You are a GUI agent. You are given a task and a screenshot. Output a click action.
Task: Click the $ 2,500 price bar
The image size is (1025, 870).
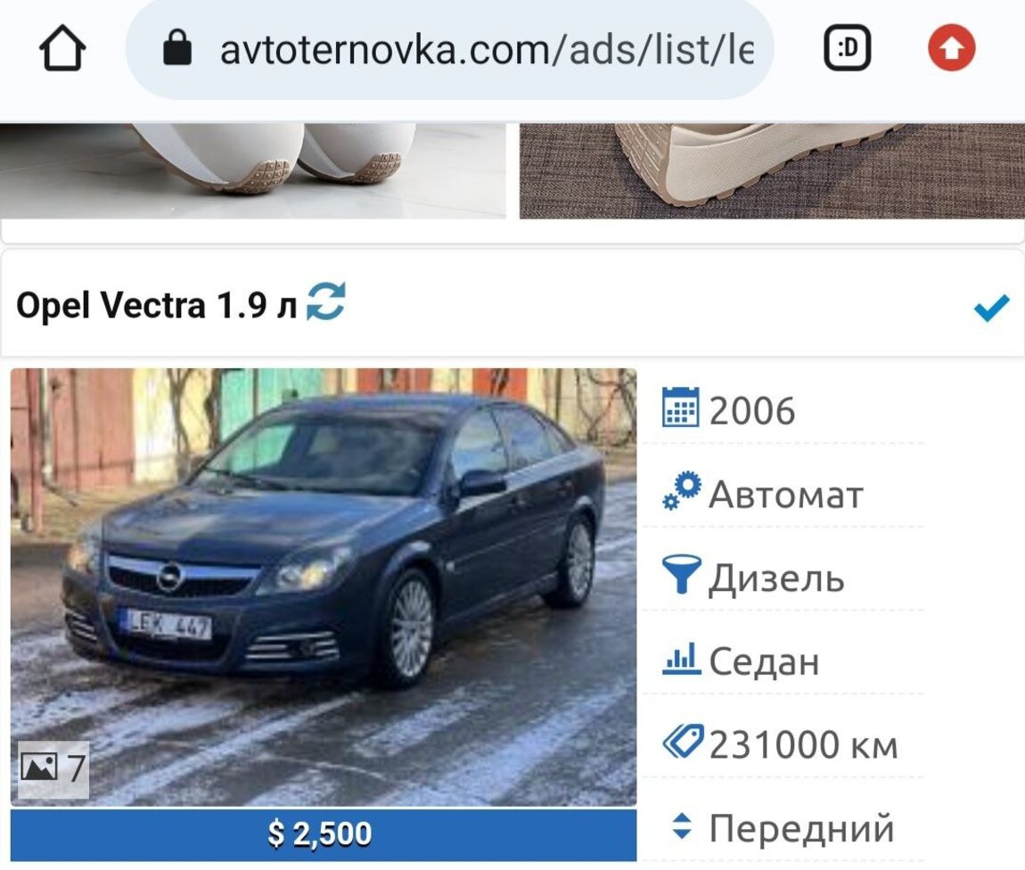coord(324,834)
